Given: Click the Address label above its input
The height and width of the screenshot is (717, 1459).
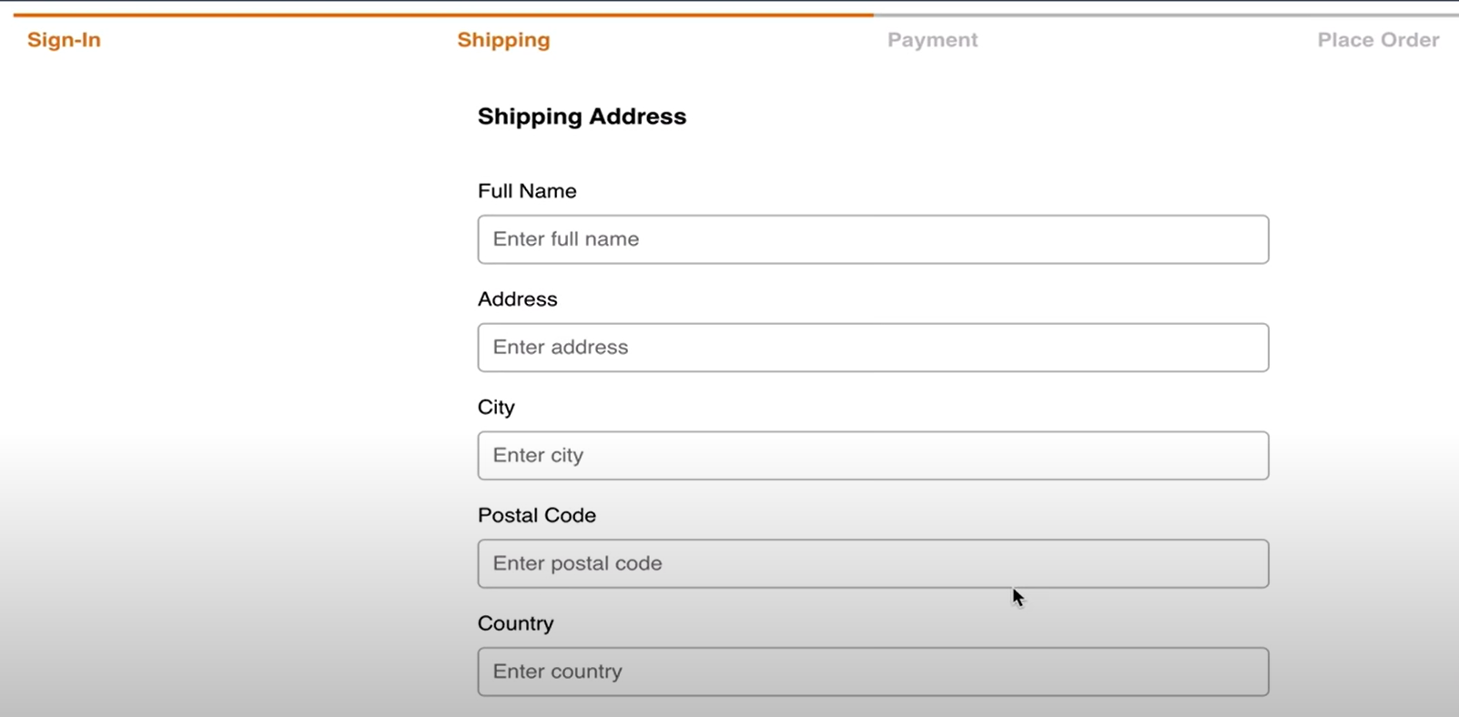Looking at the screenshot, I should click(517, 298).
